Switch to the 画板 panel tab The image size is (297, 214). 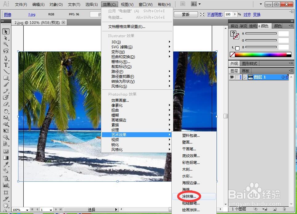pos(245,71)
